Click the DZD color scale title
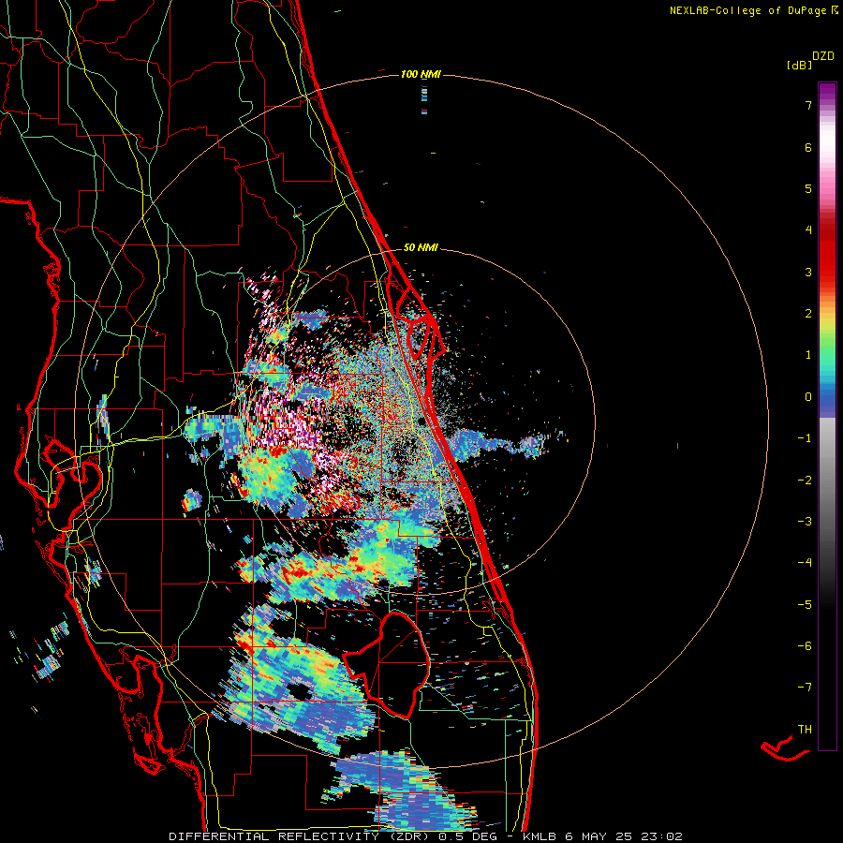Viewport: 843px width, 843px height. pos(823,56)
